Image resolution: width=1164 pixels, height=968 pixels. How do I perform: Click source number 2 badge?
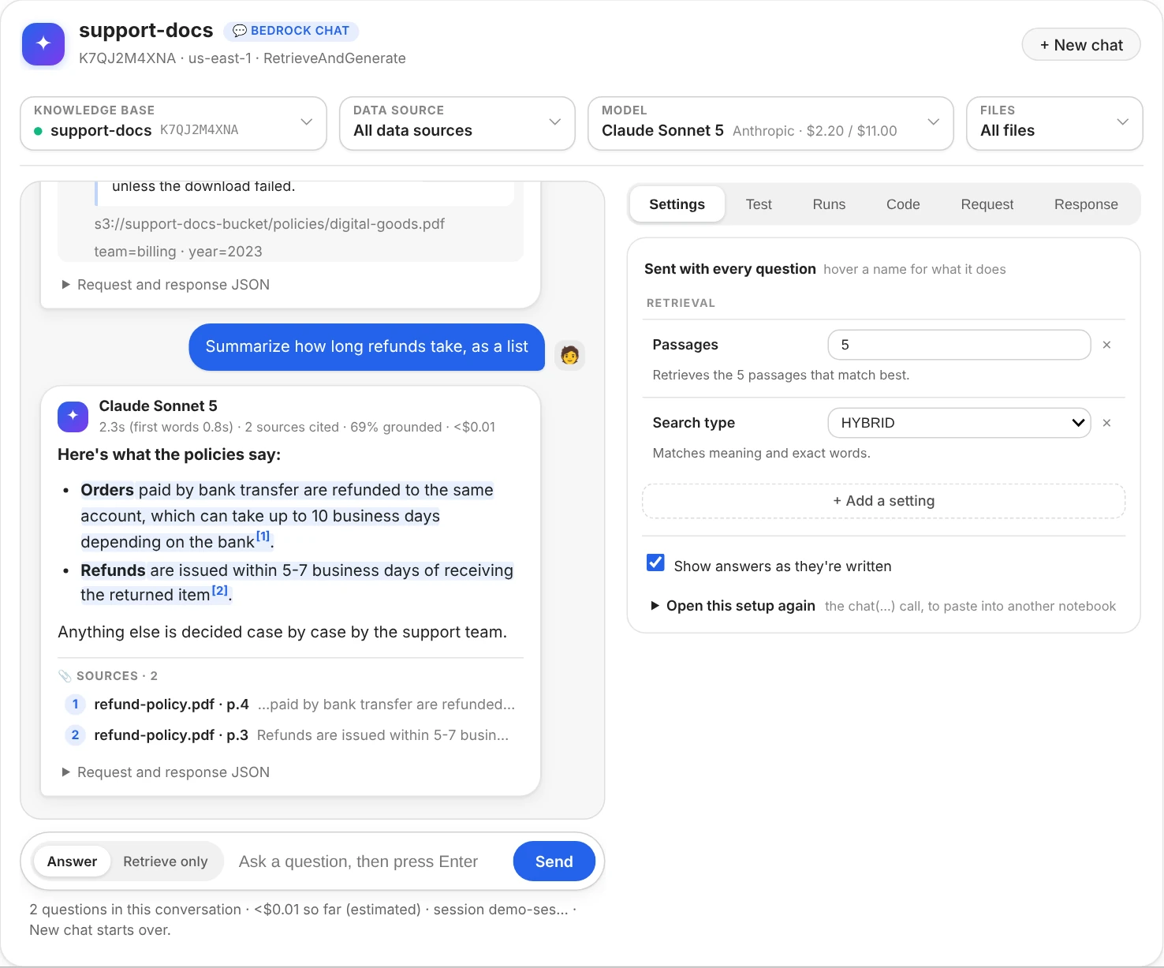[x=75, y=735]
